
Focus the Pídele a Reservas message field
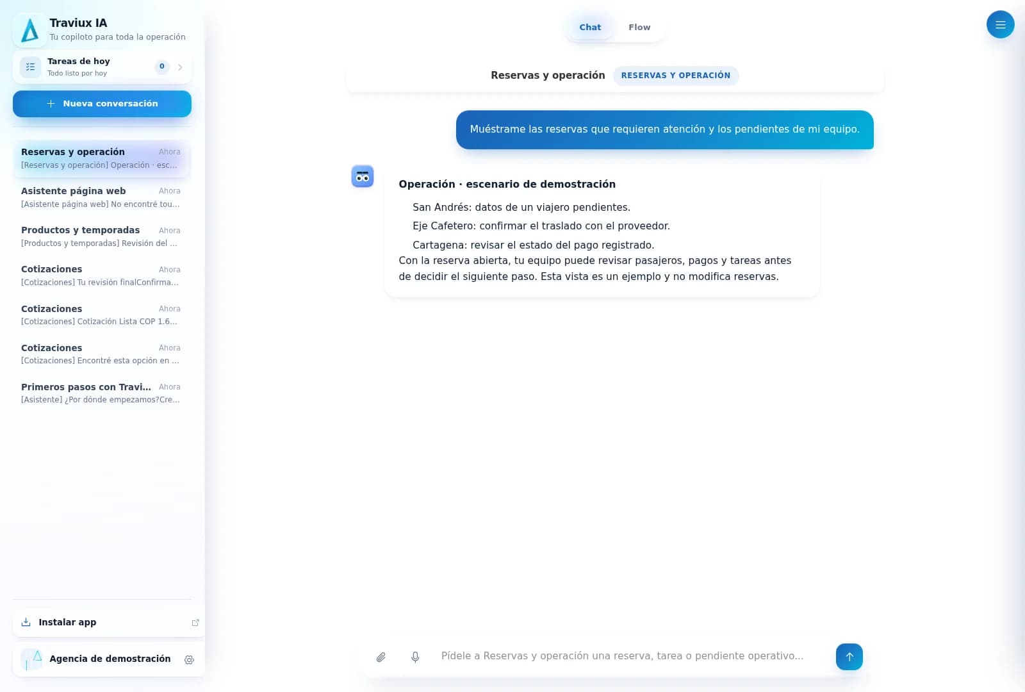pyautogui.click(x=632, y=656)
